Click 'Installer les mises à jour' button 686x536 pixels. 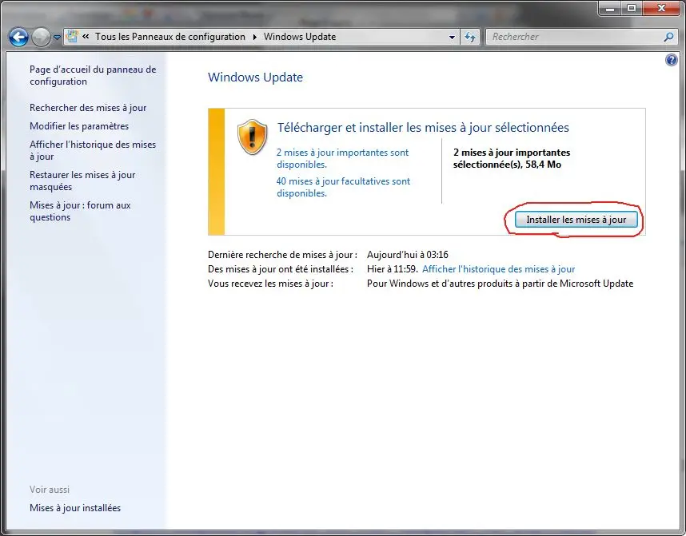576,220
